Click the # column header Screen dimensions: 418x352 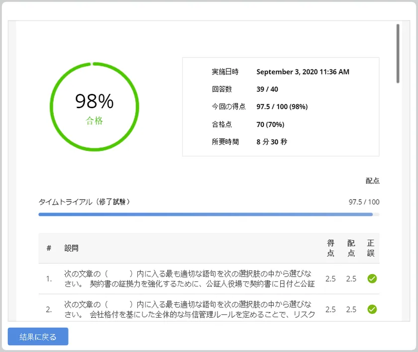49,248
